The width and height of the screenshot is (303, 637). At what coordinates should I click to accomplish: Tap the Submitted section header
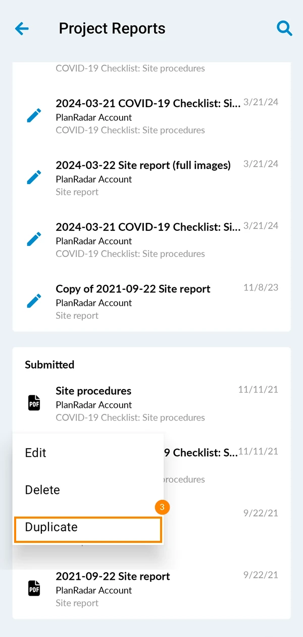pos(49,364)
